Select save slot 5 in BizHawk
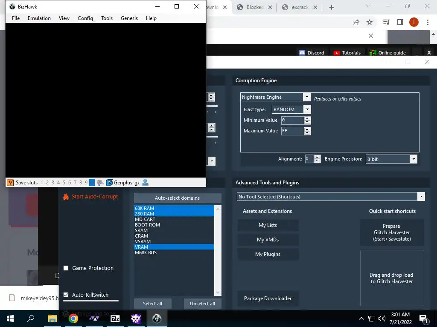The width and height of the screenshot is (437, 327). (64, 183)
